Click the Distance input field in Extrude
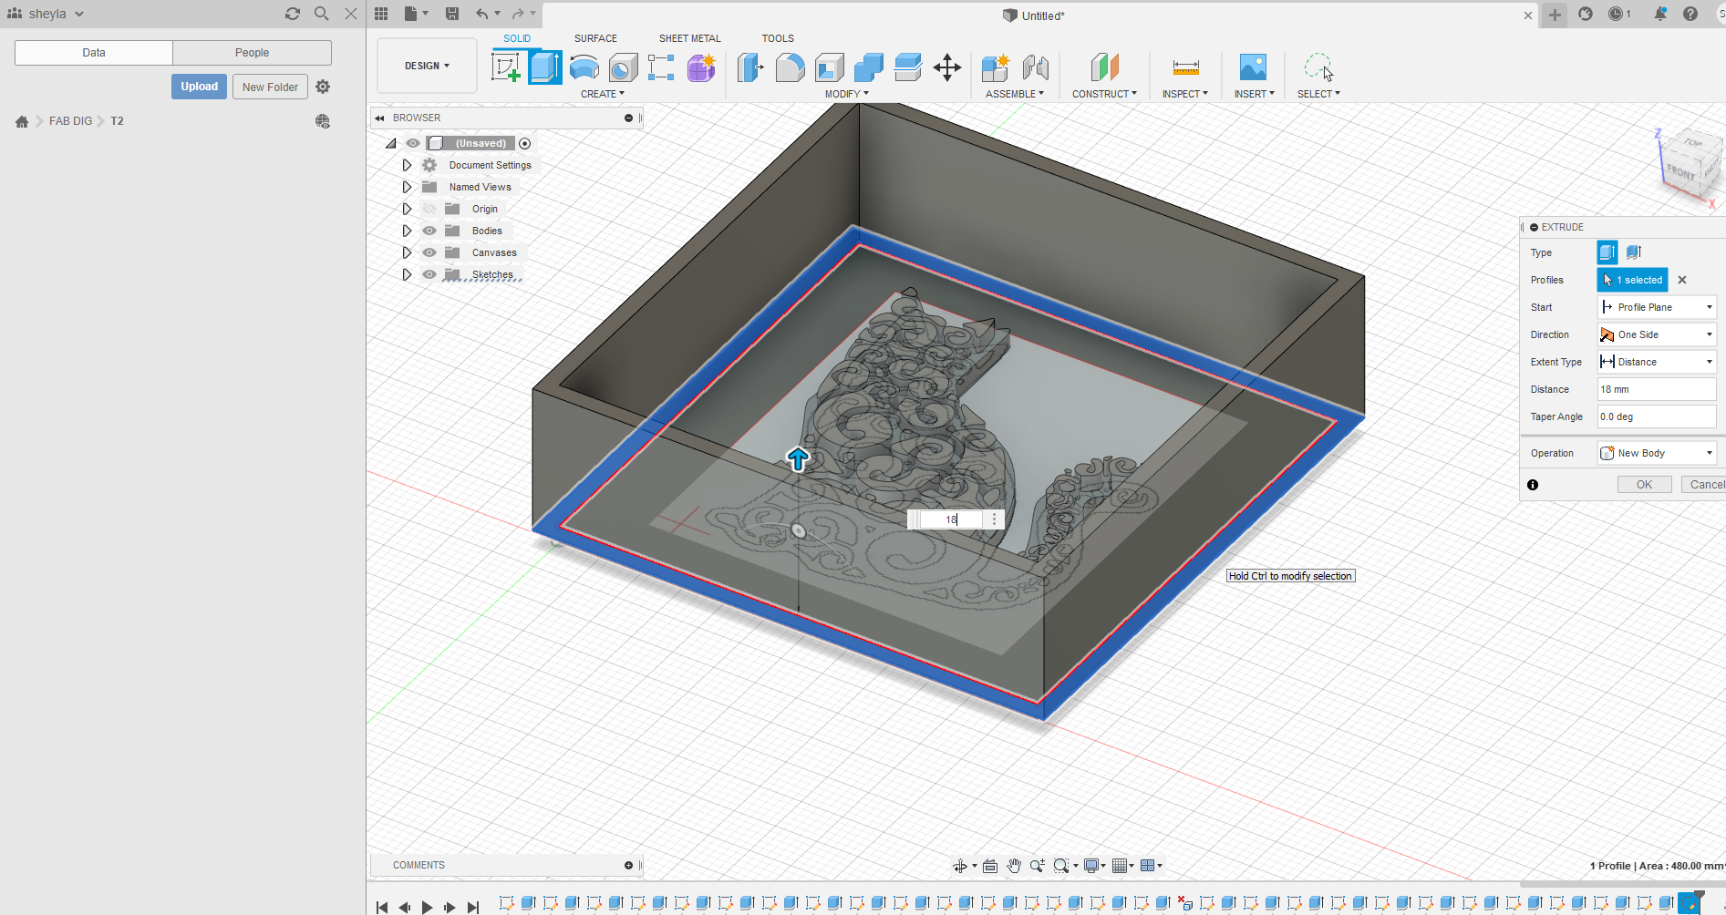This screenshot has width=1726, height=915. click(x=1656, y=389)
